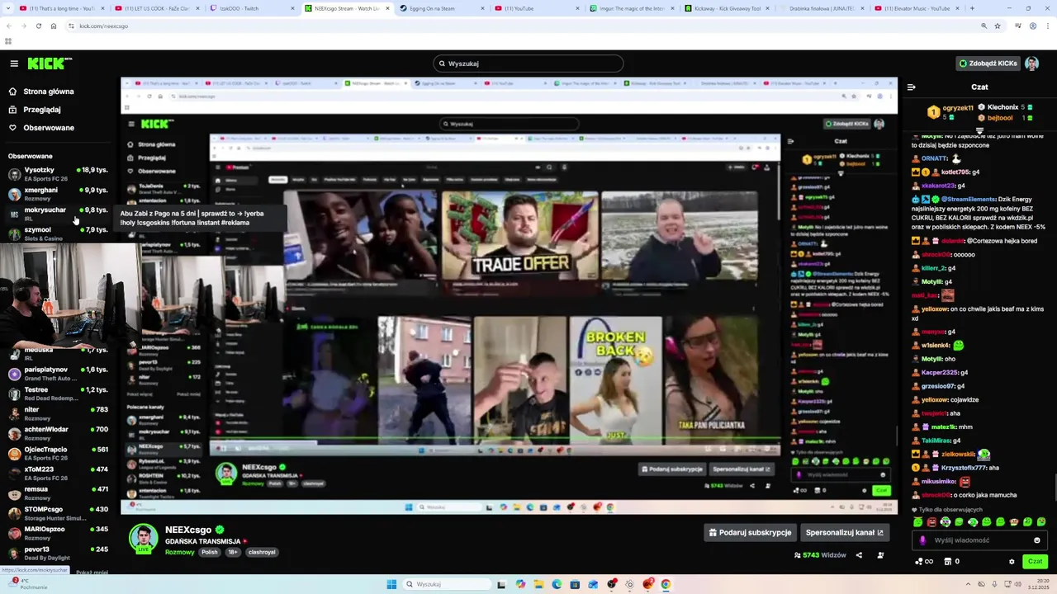Open the chat shop icon showing 0

coord(951,562)
